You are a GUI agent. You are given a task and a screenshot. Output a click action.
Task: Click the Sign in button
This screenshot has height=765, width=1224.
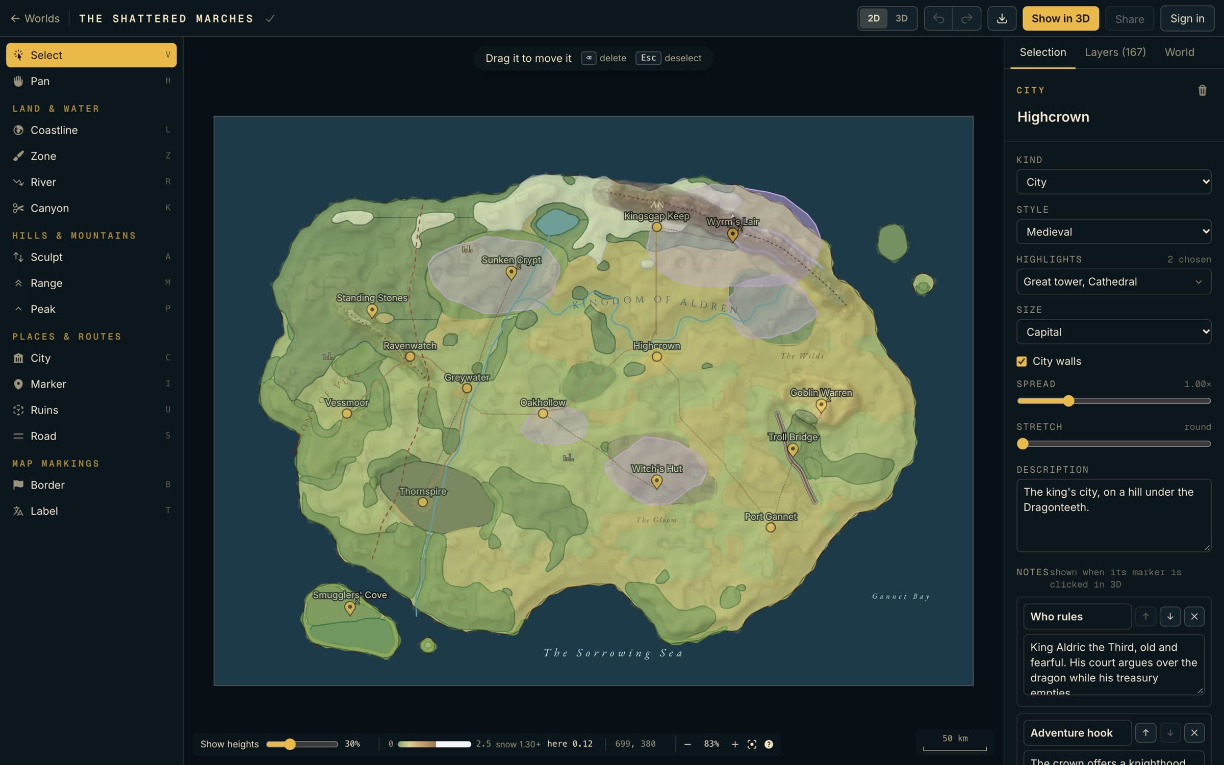[x=1187, y=18]
